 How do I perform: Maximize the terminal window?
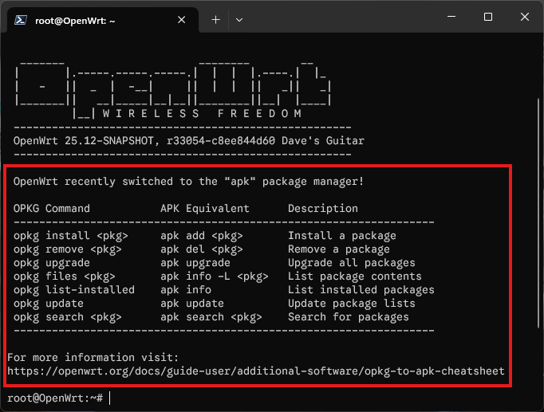tap(488, 17)
